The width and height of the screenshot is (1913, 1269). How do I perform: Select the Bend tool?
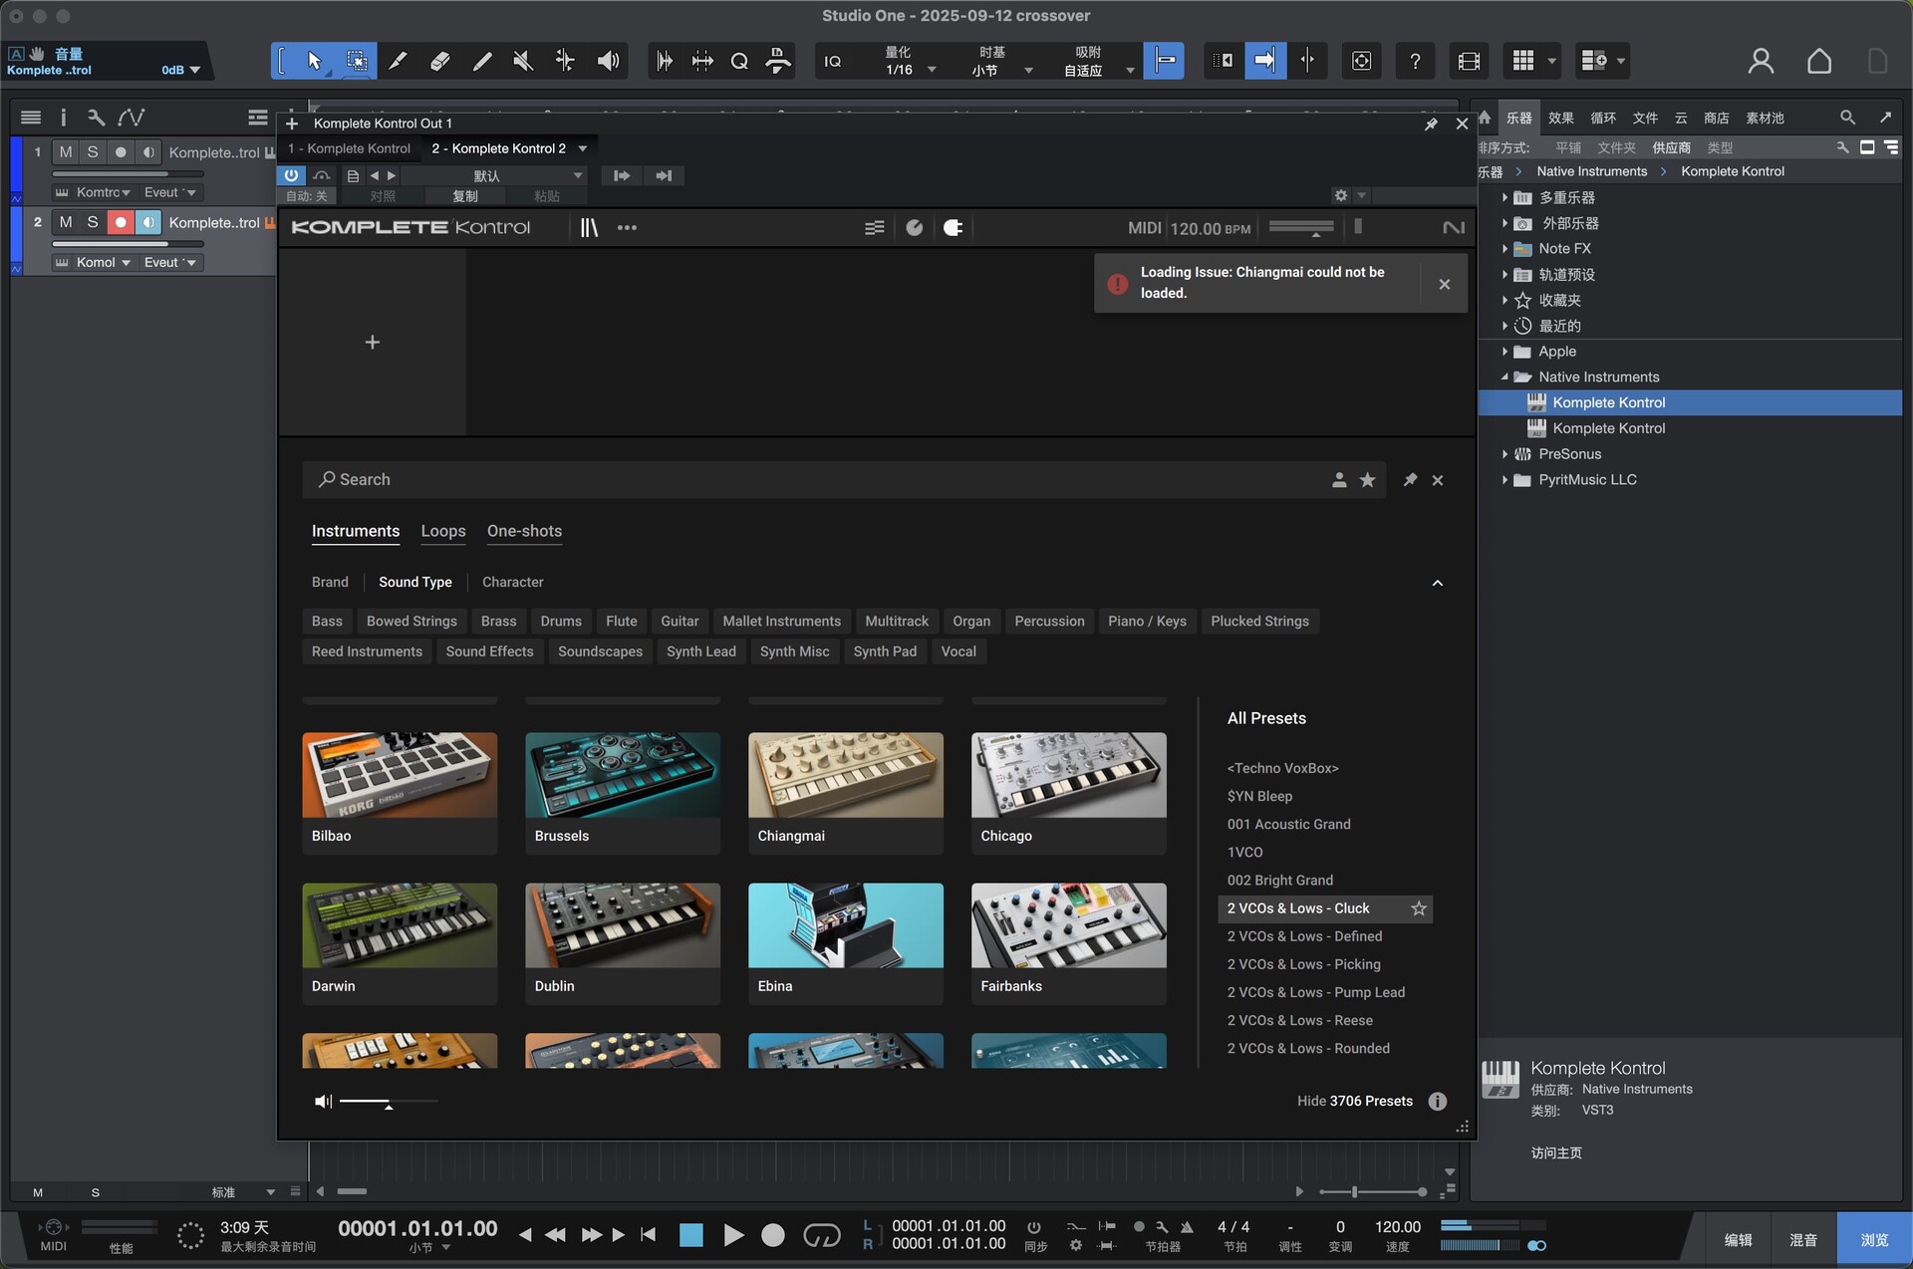pyautogui.click(x=565, y=61)
